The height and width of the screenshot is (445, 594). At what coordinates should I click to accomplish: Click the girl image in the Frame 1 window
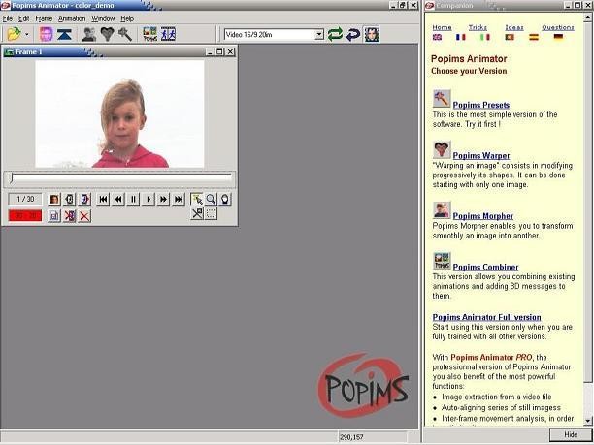pyautogui.click(x=119, y=113)
